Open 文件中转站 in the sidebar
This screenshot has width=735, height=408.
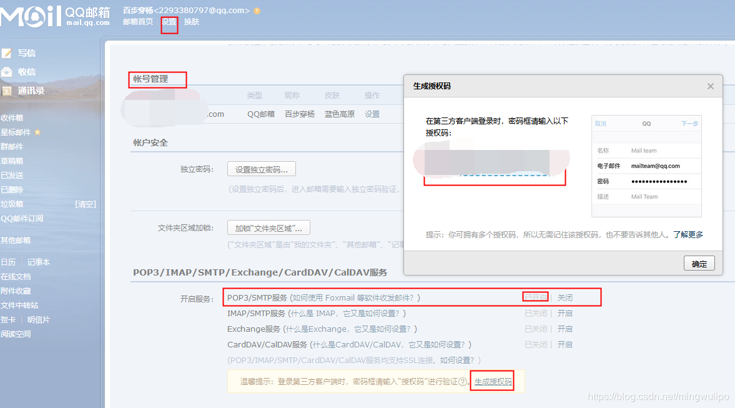tap(19, 306)
